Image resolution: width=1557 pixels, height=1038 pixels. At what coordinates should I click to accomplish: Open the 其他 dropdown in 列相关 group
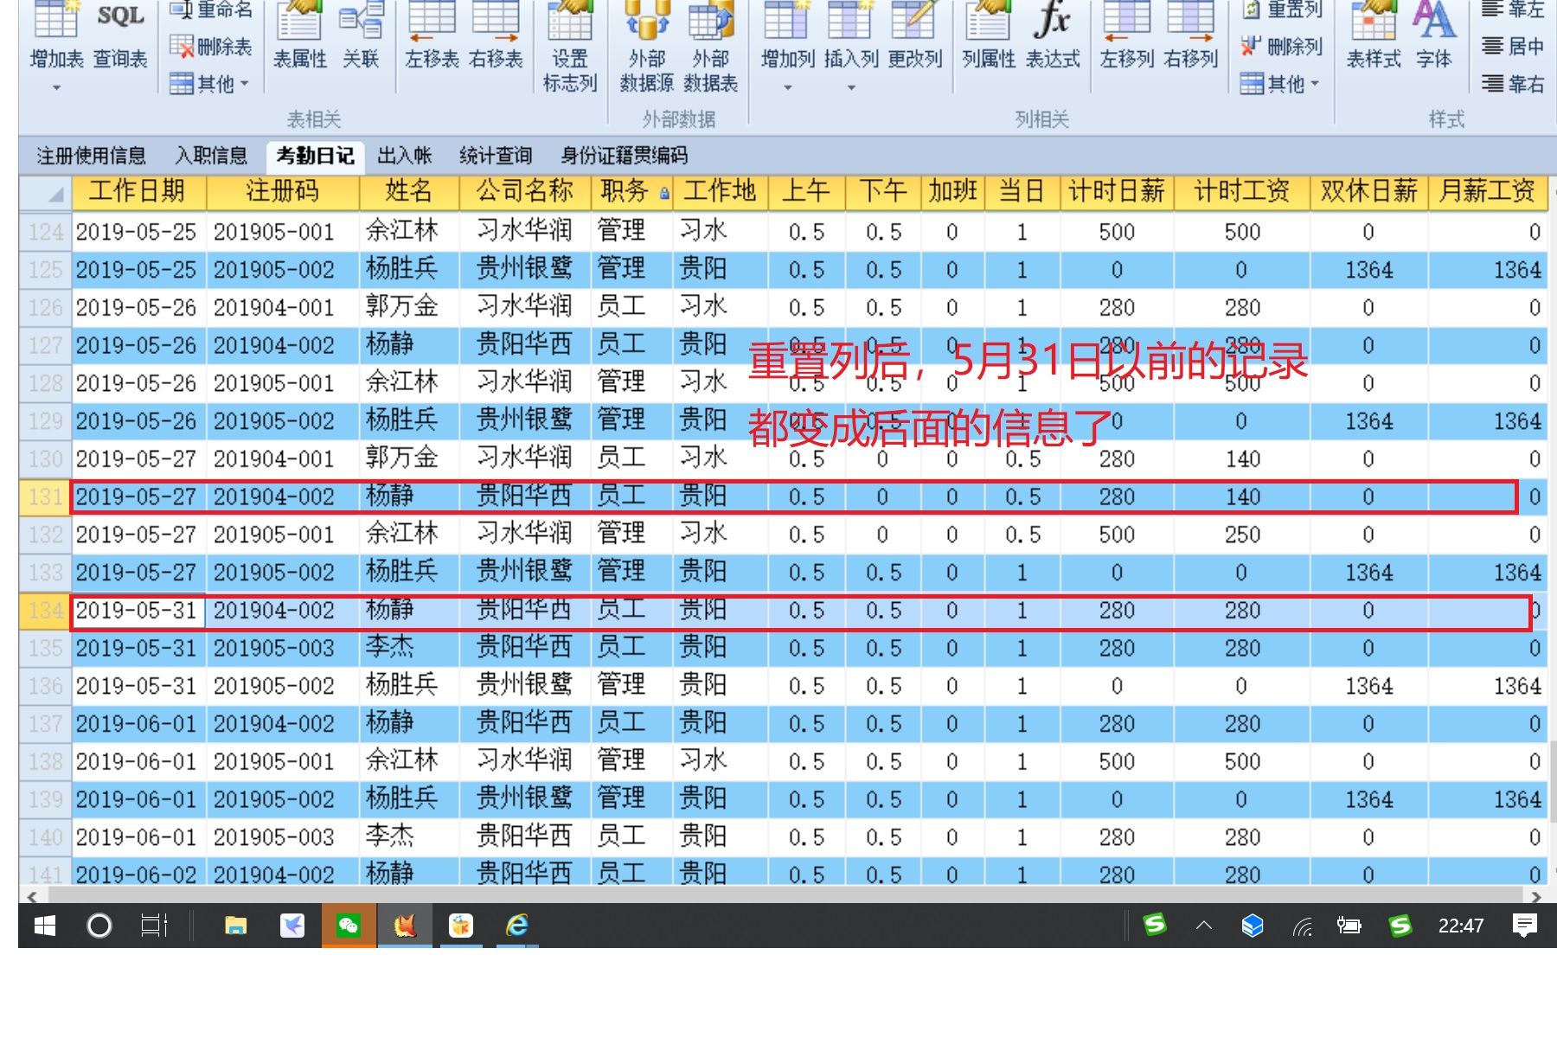1280,84
